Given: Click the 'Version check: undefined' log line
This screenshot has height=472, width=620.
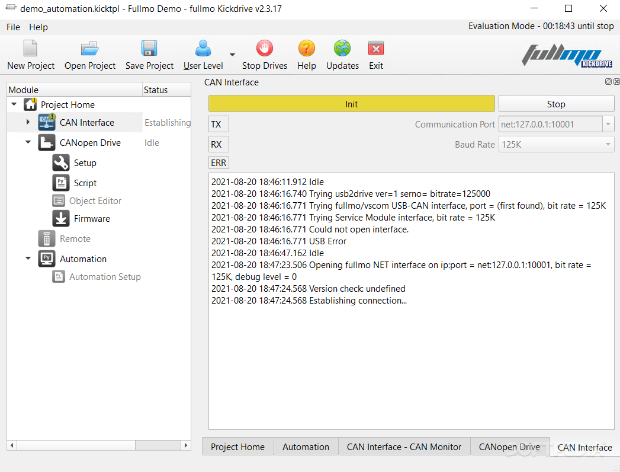Looking at the screenshot, I should [309, 289].
